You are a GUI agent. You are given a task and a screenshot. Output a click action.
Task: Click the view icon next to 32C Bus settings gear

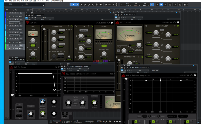(109, 23)
